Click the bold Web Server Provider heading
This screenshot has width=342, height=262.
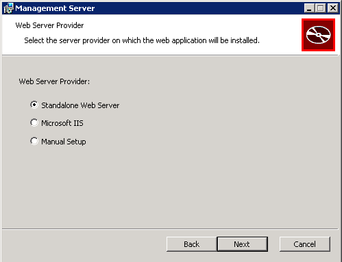coord(49,25)
